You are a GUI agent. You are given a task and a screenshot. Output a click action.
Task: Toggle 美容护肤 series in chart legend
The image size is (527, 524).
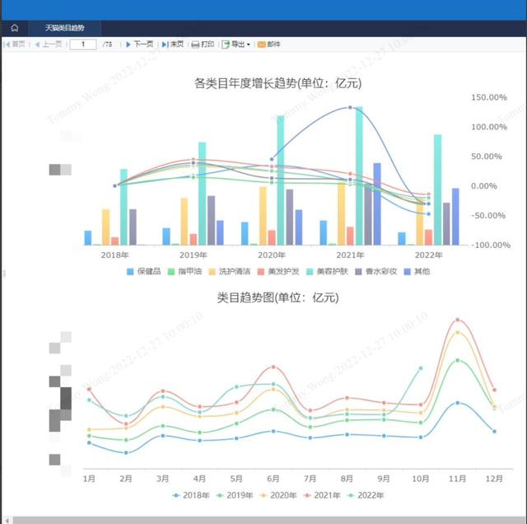coord(328,271)
